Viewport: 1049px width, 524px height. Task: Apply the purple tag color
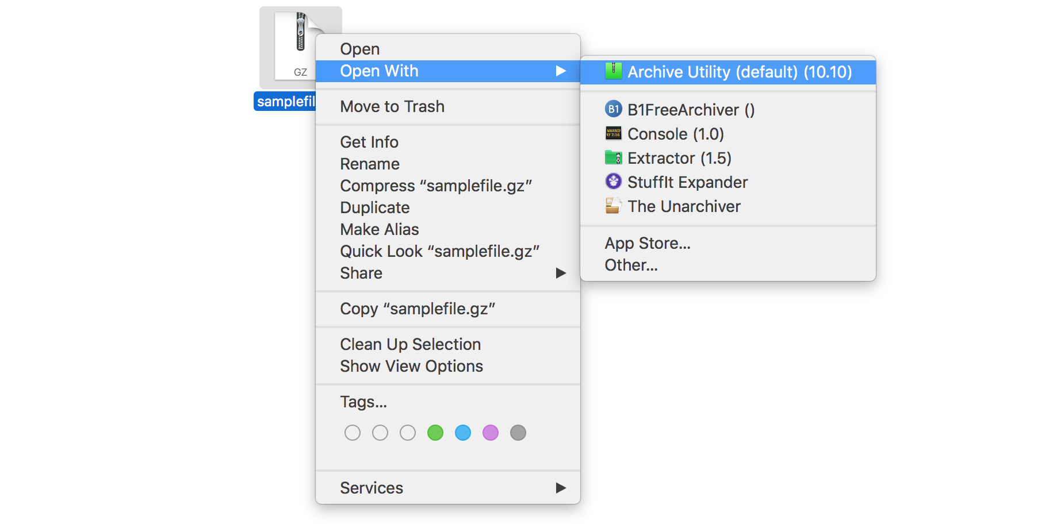[x=491, y=433]
